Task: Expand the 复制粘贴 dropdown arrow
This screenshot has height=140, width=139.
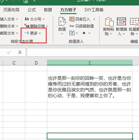Action: coord(111,34)
